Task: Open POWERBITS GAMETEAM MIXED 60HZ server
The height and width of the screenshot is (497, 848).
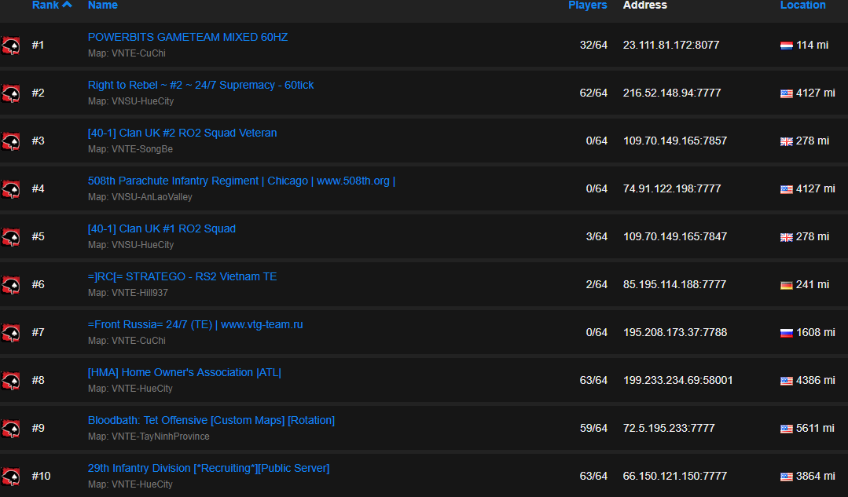Action: (188, 37)
